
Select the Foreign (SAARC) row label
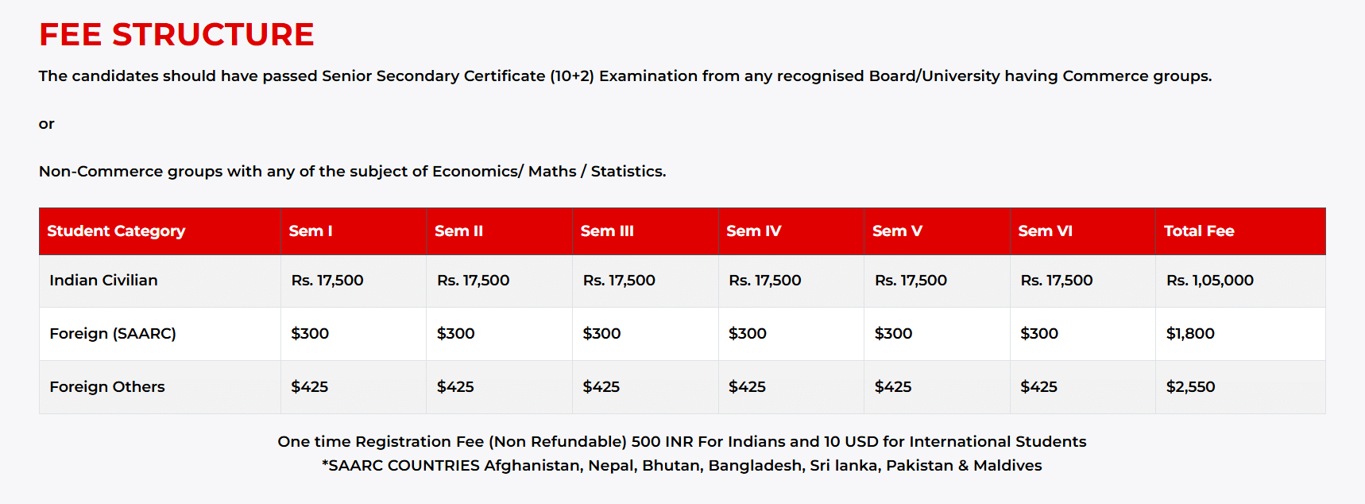pyautogui.click(x=113, y=334)
